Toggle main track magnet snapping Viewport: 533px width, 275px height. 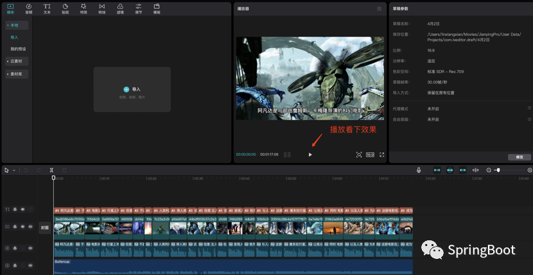(x=437, y=170)
